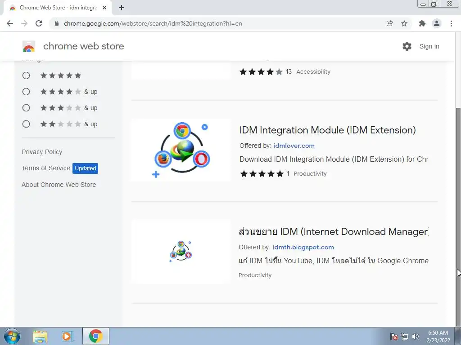461x345 pixels.
Task: Go back using the browser back arrow
Action: coord(10,23)
